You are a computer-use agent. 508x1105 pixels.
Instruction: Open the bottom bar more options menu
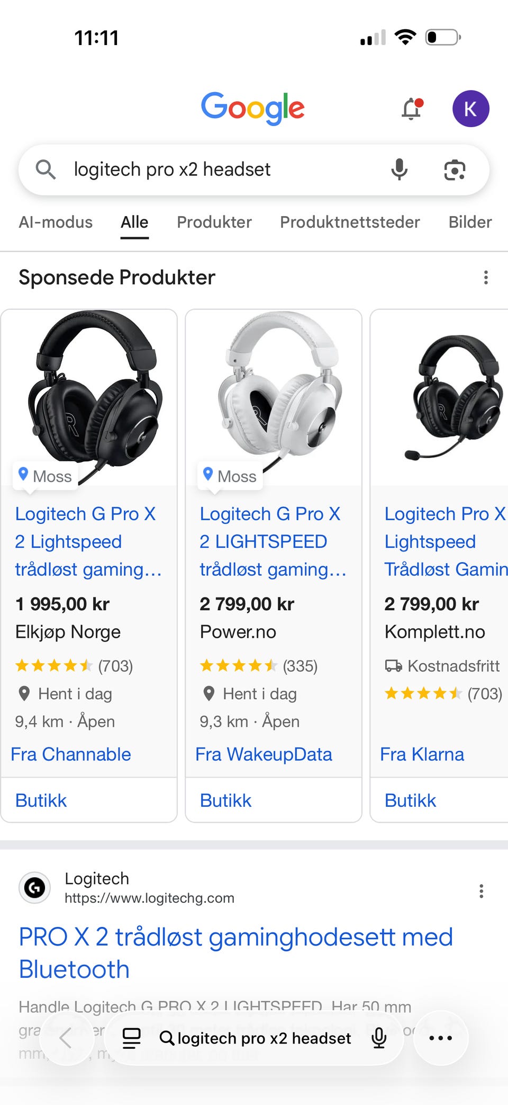coord(440,1038)
